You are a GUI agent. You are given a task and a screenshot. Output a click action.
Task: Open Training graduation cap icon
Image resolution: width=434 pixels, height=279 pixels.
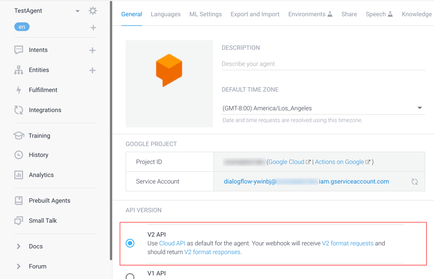19,136
